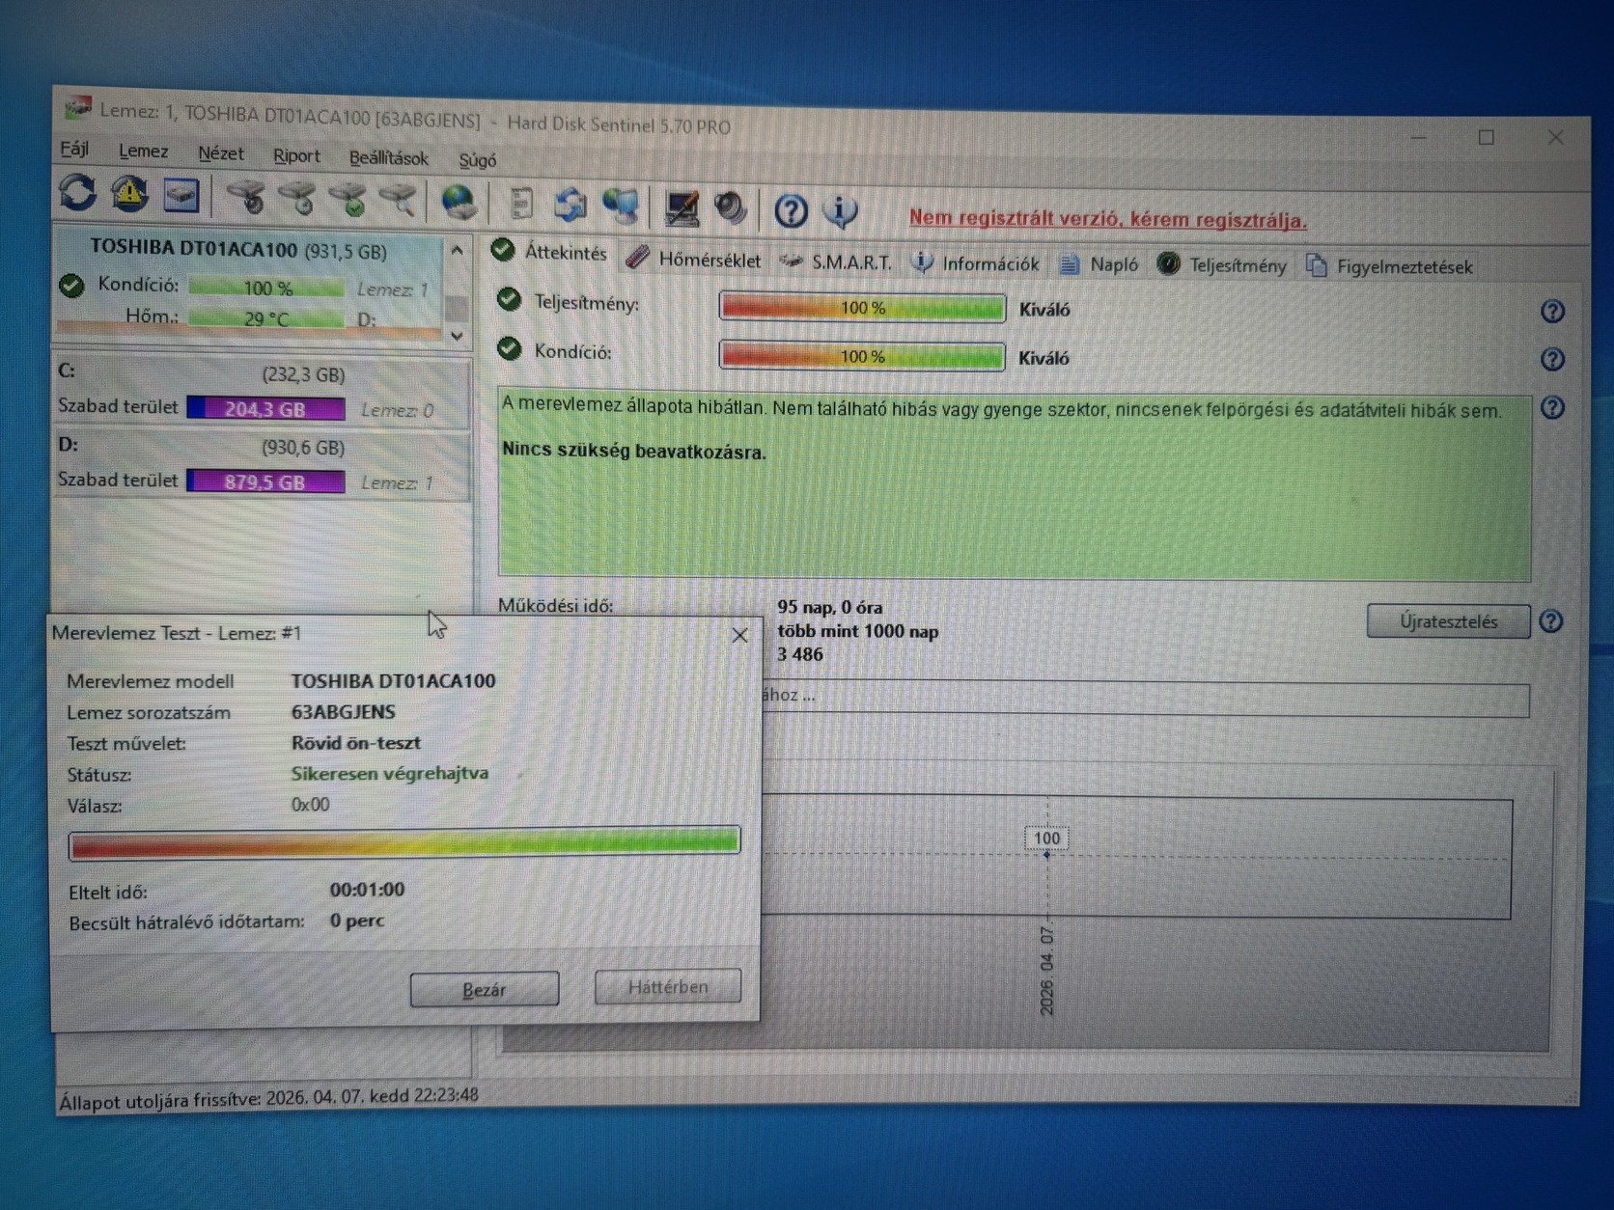1614x1210 pixels.
Task: Open the Beállítások menu
Action: 388,157
